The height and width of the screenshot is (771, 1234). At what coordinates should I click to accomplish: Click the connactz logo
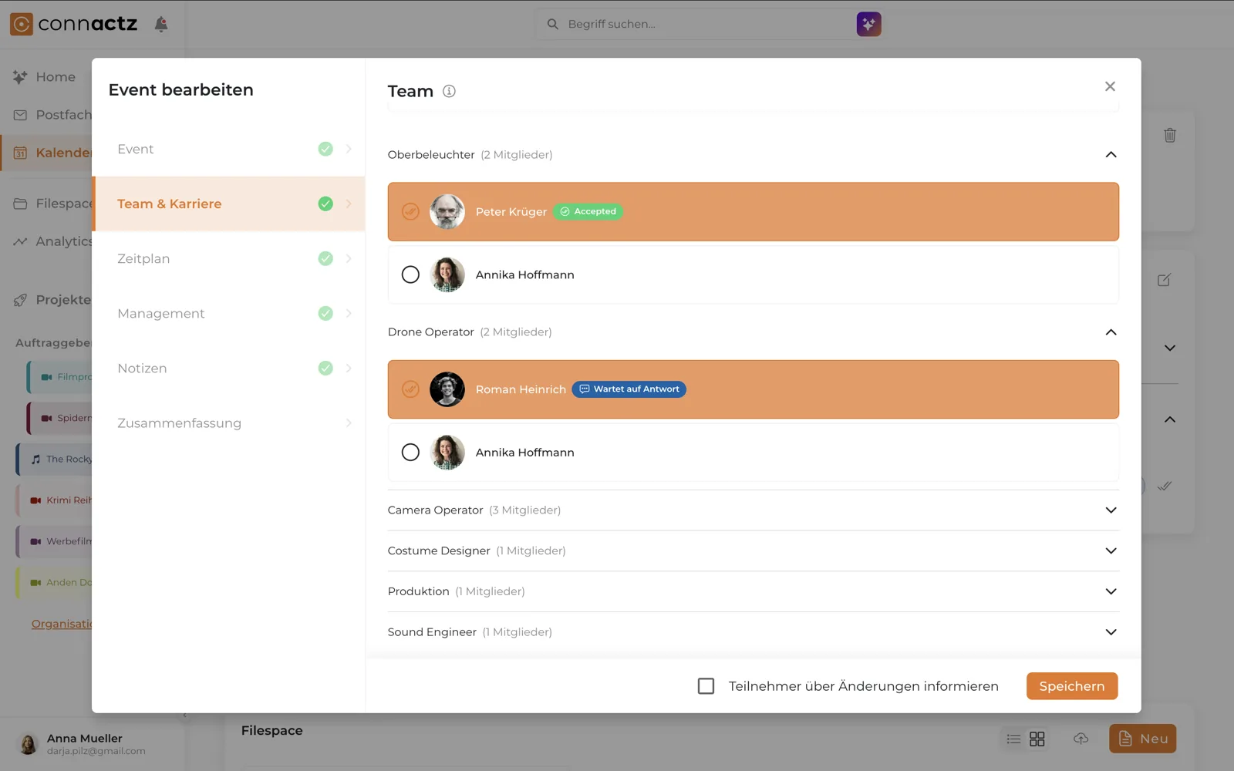[x=74, y=24]
